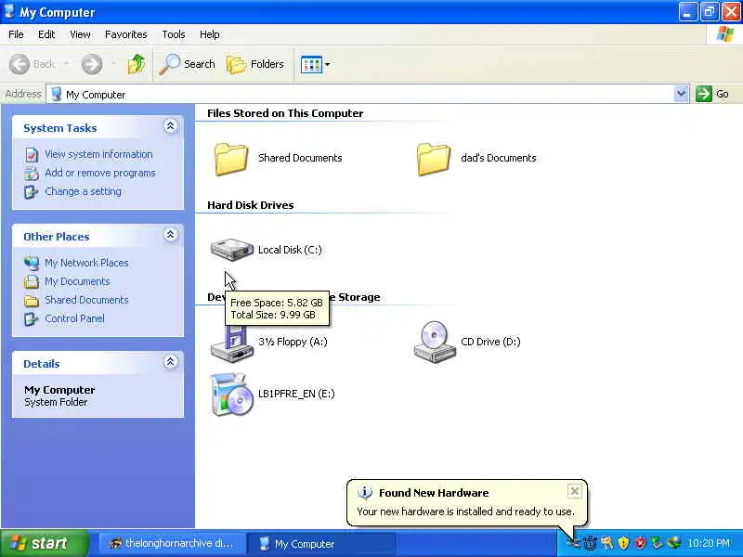The width and height of the screenshot is (743, 557).
Task: Click the Views toolbar icon
Action: point(311,64)
